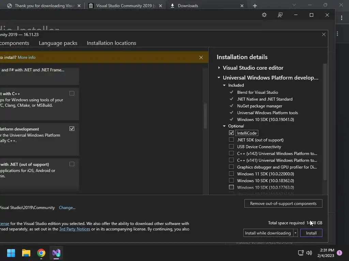
Task: Select Universal Windows Platform tools item
Action: pyautogui.click(x=267, y=113)
